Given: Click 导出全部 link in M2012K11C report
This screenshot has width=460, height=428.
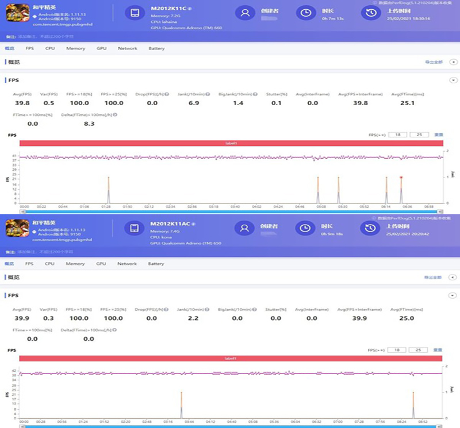Looking at the screenshot, I should click(x=434, y=62).
